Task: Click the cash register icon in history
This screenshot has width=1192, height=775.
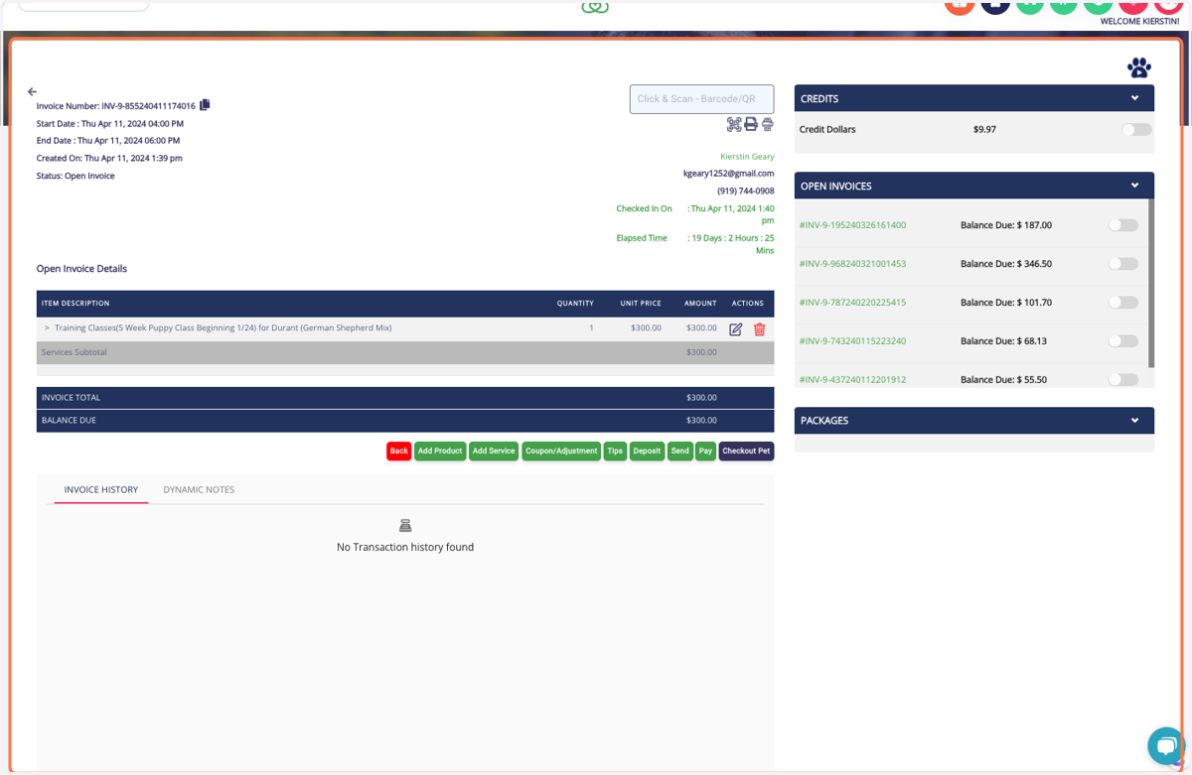Action: pos(405,526)
